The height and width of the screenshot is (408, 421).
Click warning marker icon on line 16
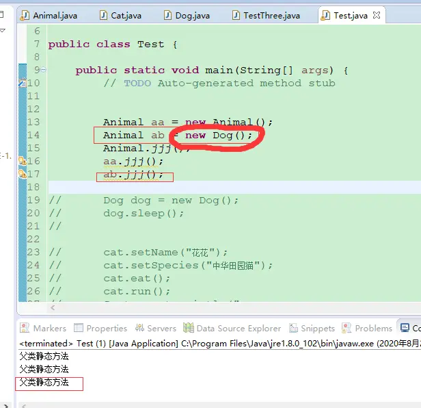click(22, 161)
